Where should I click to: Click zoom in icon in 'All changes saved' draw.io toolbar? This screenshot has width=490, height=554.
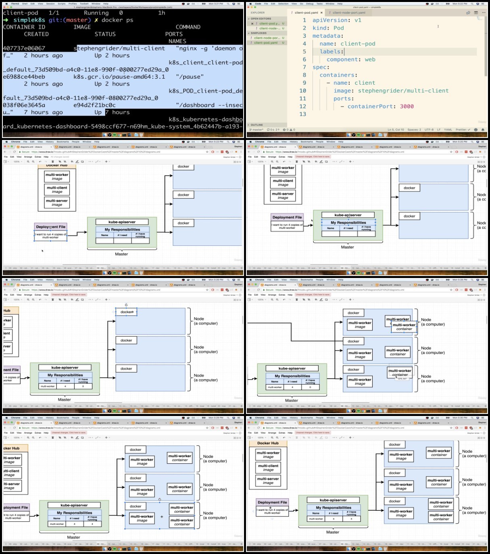click(x=28, y=161)
